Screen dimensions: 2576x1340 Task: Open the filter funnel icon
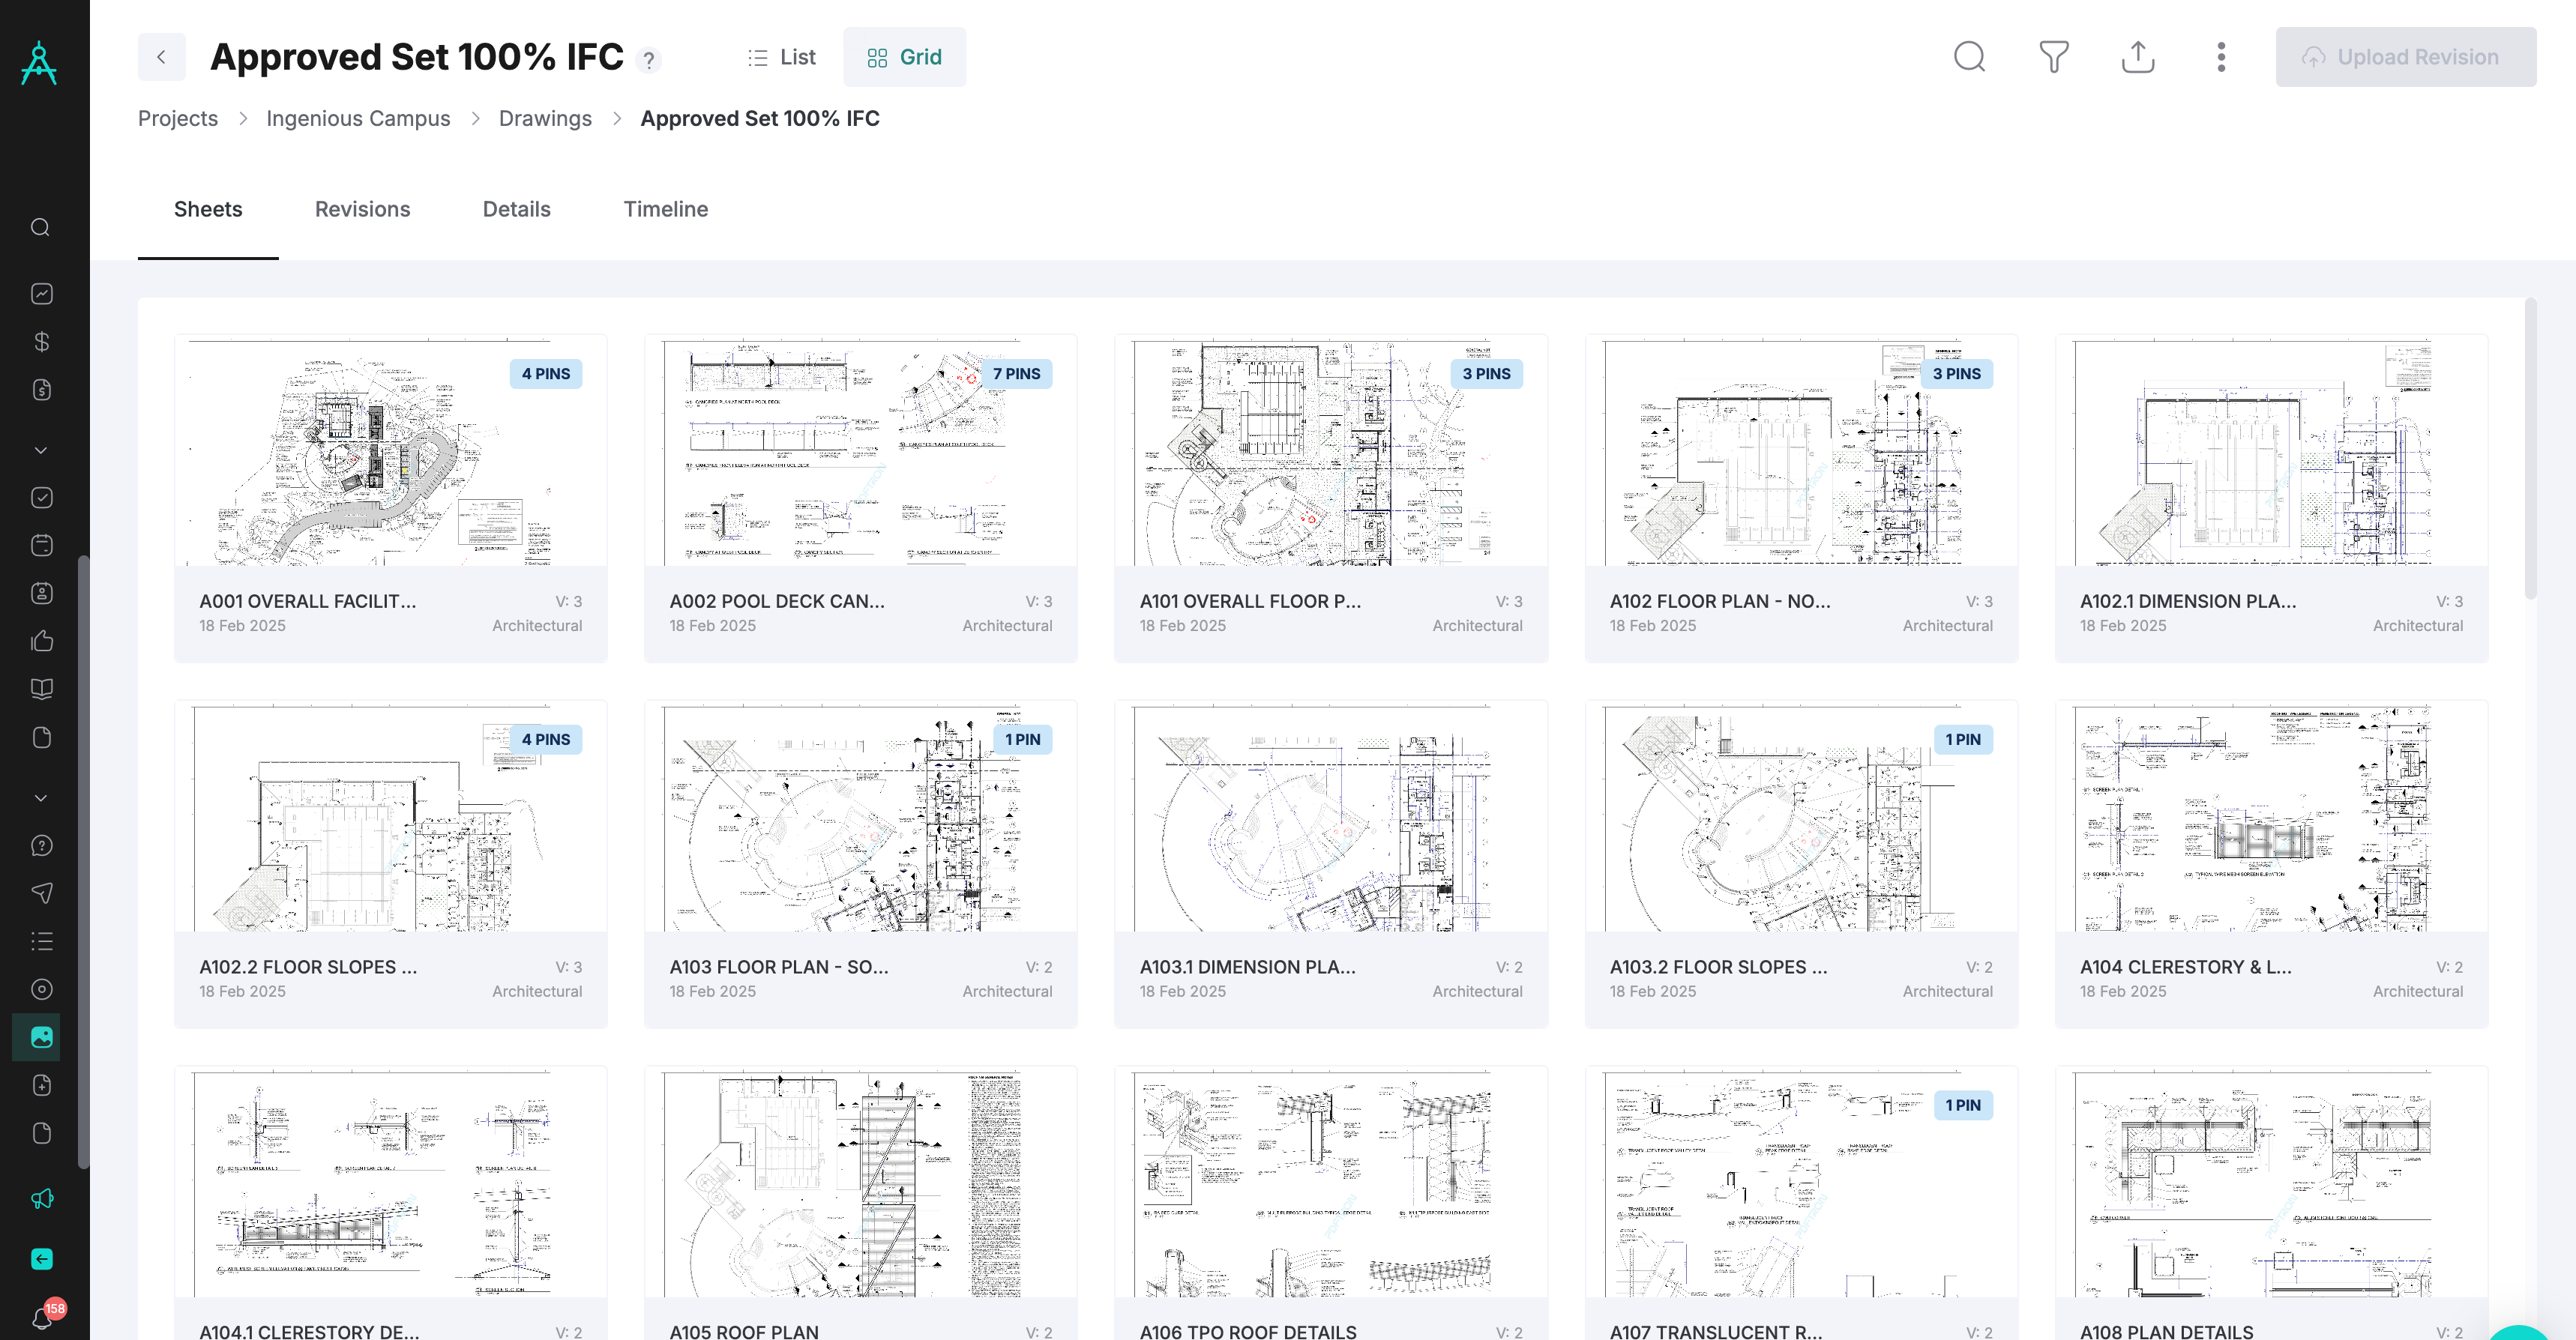[2053, 57]
